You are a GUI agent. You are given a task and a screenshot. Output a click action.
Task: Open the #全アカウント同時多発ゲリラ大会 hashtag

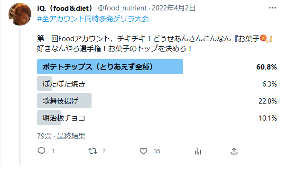click(93, 18)
